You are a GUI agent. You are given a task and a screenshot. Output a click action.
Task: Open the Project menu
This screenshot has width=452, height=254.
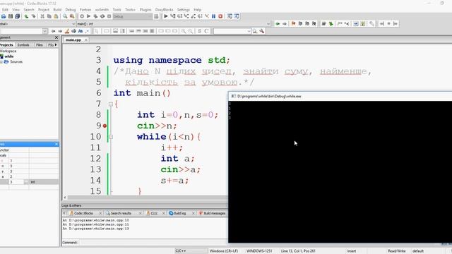[x=44, y=9]
